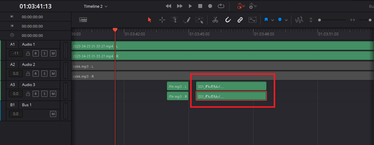Select the A2 track header label
The image size is (374, 145).
click(12, 65)
